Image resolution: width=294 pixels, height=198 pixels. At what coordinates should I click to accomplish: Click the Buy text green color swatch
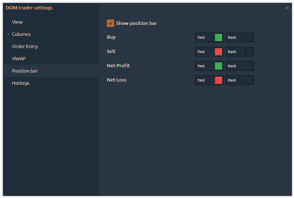tap(219, 37)
